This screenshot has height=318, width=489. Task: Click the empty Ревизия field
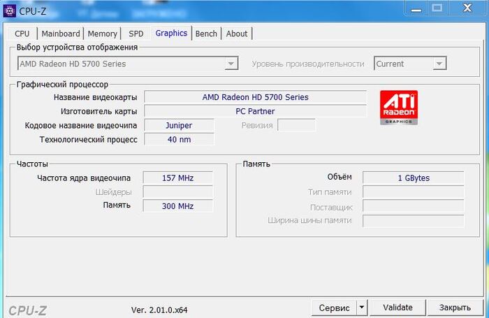click(x=296, y=125)
